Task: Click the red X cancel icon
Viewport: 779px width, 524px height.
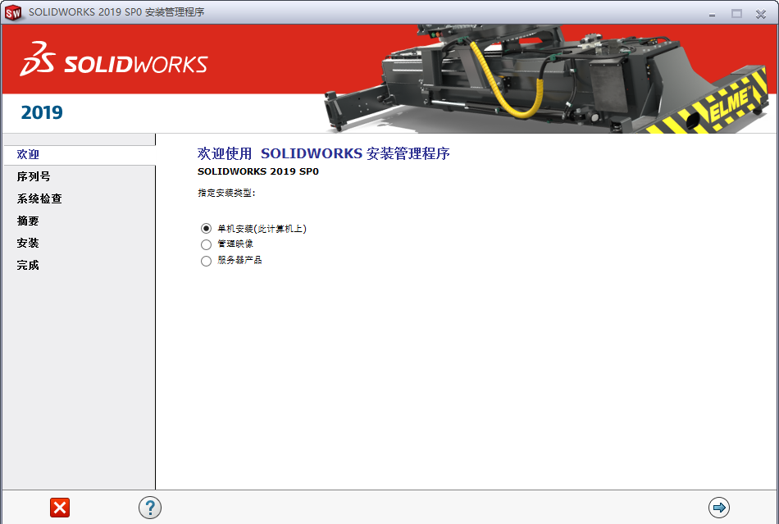Action: (x=60, y=508)
